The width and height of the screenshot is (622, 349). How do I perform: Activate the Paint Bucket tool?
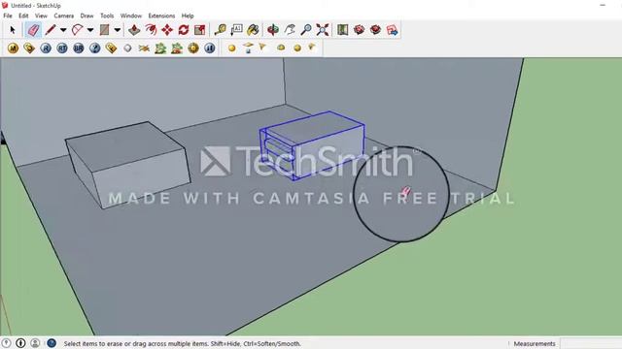pyautogui.click(x=253, y=30)
